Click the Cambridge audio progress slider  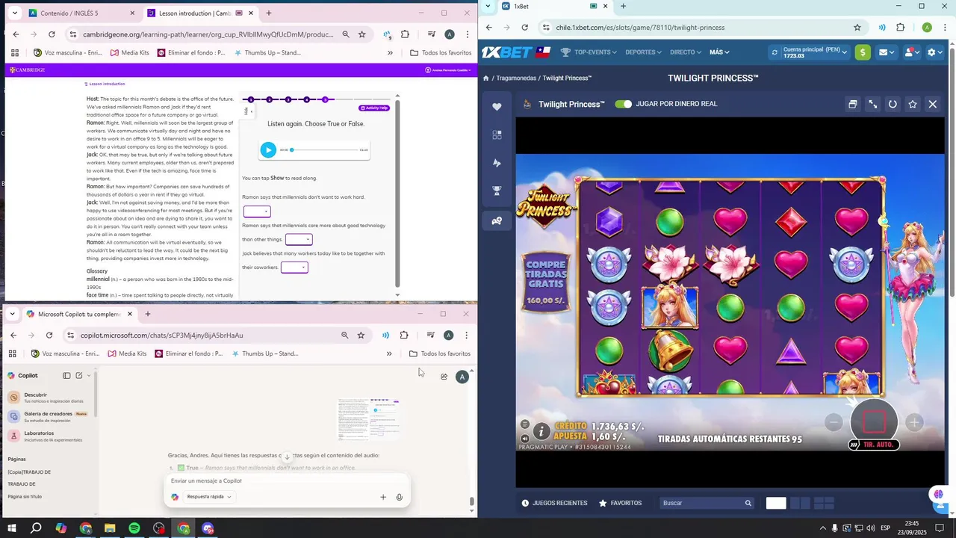click(324, 150)
